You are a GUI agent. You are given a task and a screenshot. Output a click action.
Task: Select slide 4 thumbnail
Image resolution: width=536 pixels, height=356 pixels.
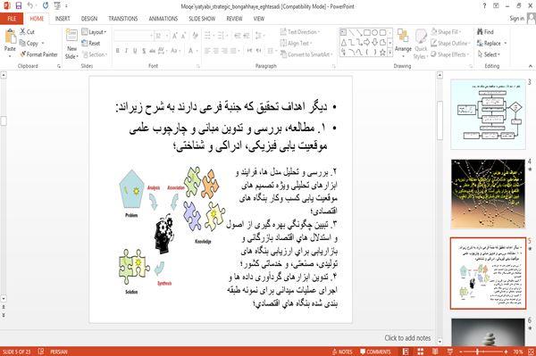(x=488, y=194)
